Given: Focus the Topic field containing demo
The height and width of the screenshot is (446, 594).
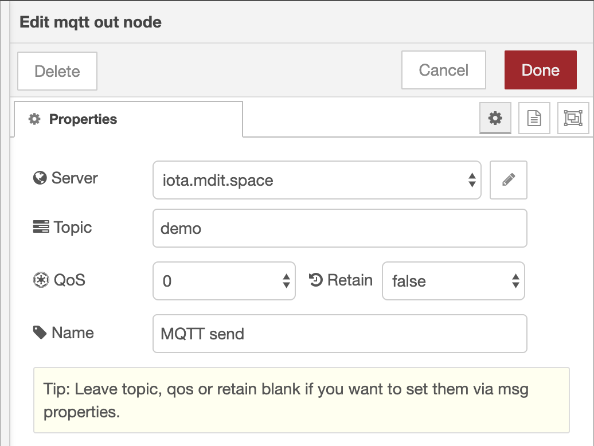Looking at the screenshot, I should pyautogui.click(x=340, y=228).
